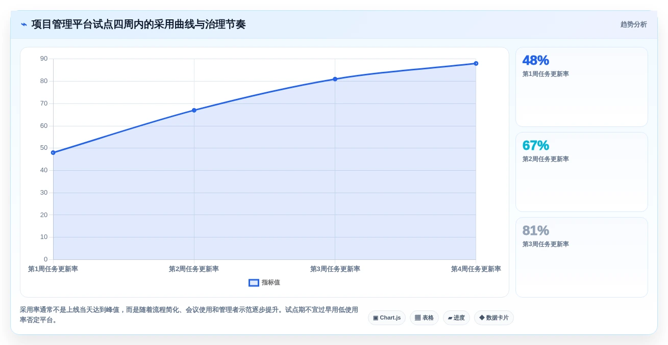Click the y-axis value 50
Screen dimensions: 668x345
pos(44,148)
